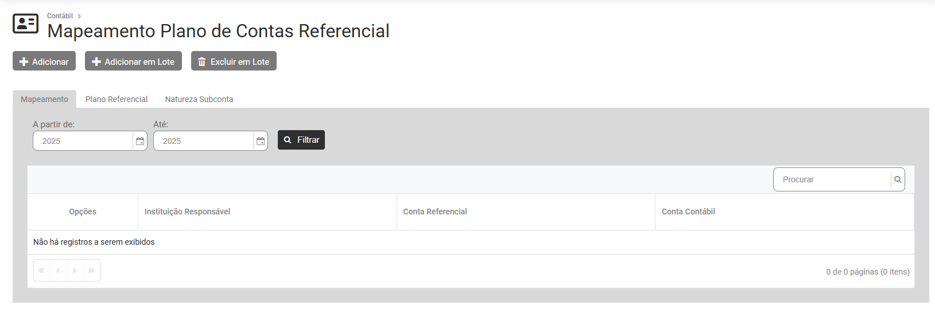935x317 pixels.
Task: Jump to the last results page
Action: point(91,271)
